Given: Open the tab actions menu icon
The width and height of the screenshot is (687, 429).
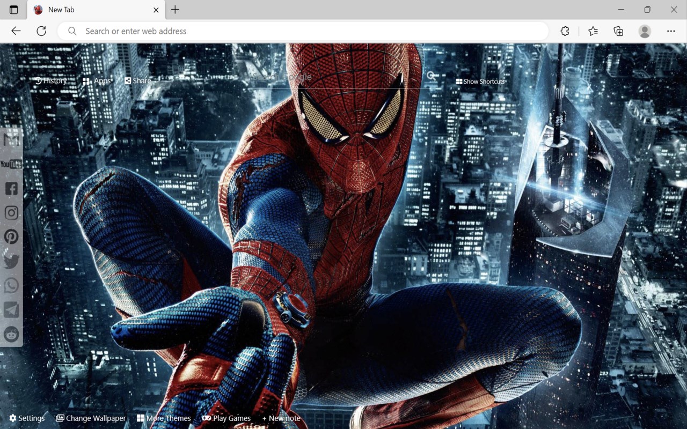Looking at the screenshot, I should (x=13, y=10).
